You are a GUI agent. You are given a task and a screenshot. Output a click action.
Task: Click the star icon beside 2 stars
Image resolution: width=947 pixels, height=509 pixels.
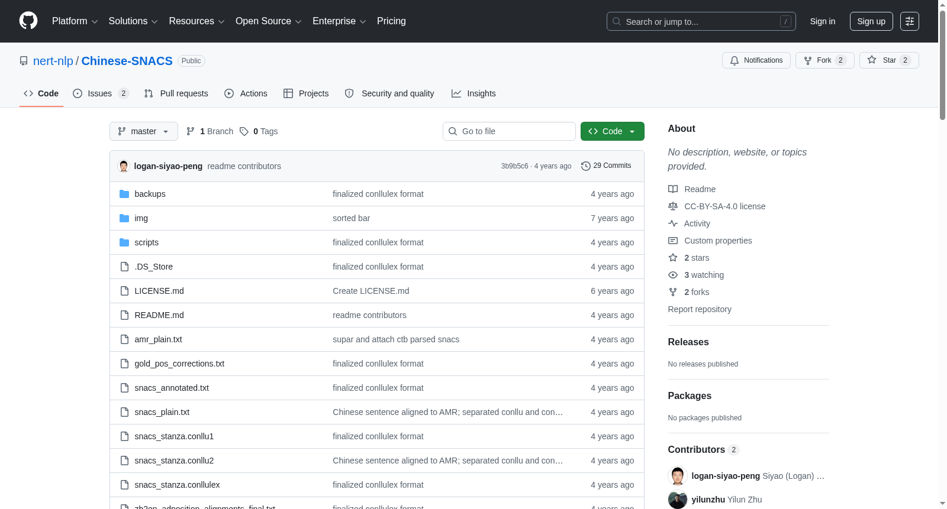673,258
